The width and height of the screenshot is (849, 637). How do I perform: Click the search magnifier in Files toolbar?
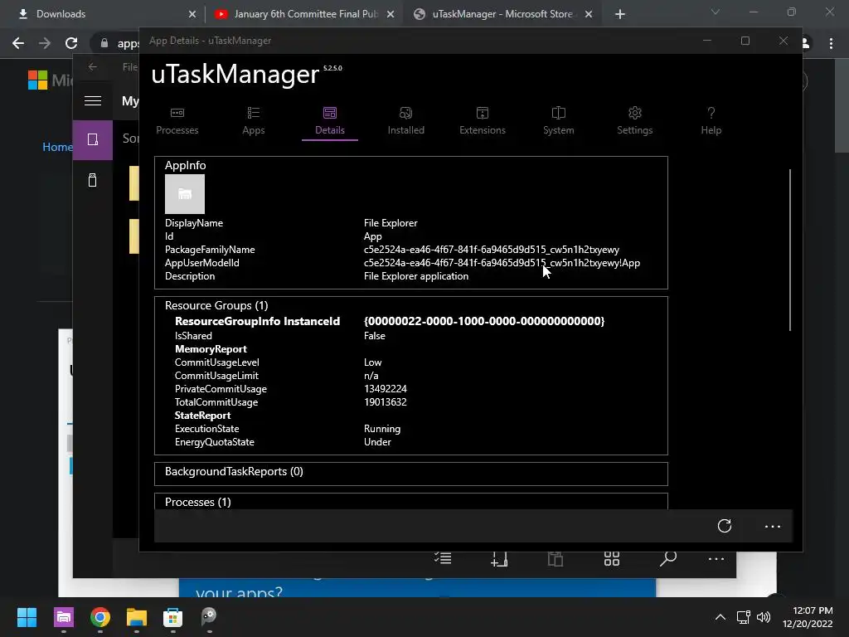click(668, 558)
